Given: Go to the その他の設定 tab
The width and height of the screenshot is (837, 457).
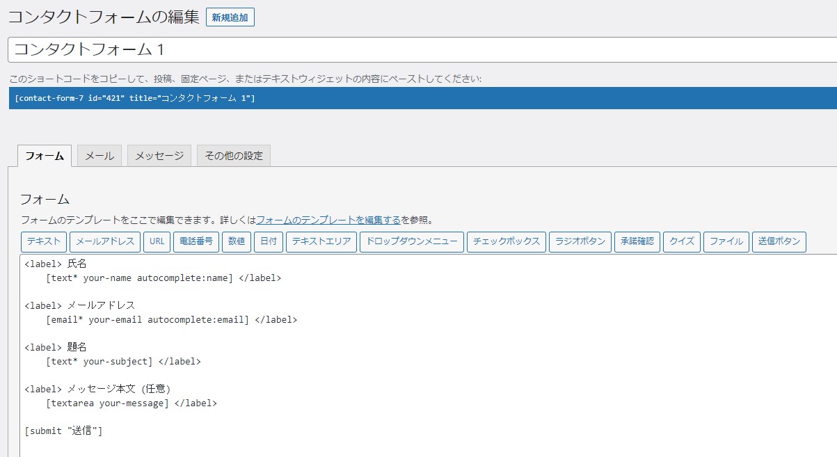Looking at the screenshot, I should (234, 156).
